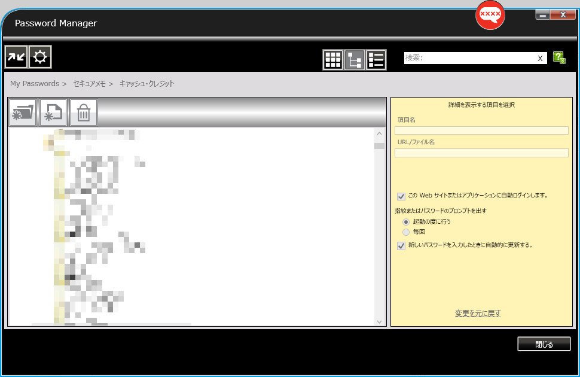The width and height of the screenshot is (580, 377).
Task: Select the 毎回 radio option
Action: coord(406,232)
